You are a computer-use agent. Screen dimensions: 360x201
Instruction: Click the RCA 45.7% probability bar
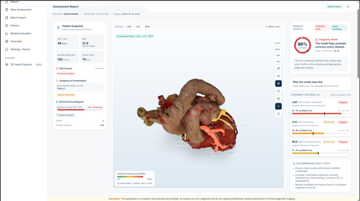click(320, 153)
